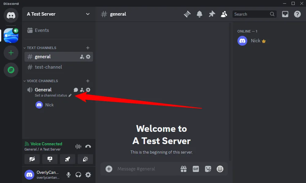Viewport: 306px width, 183px height.
Task: Open the inbox
Action: (x=285, y=14)
